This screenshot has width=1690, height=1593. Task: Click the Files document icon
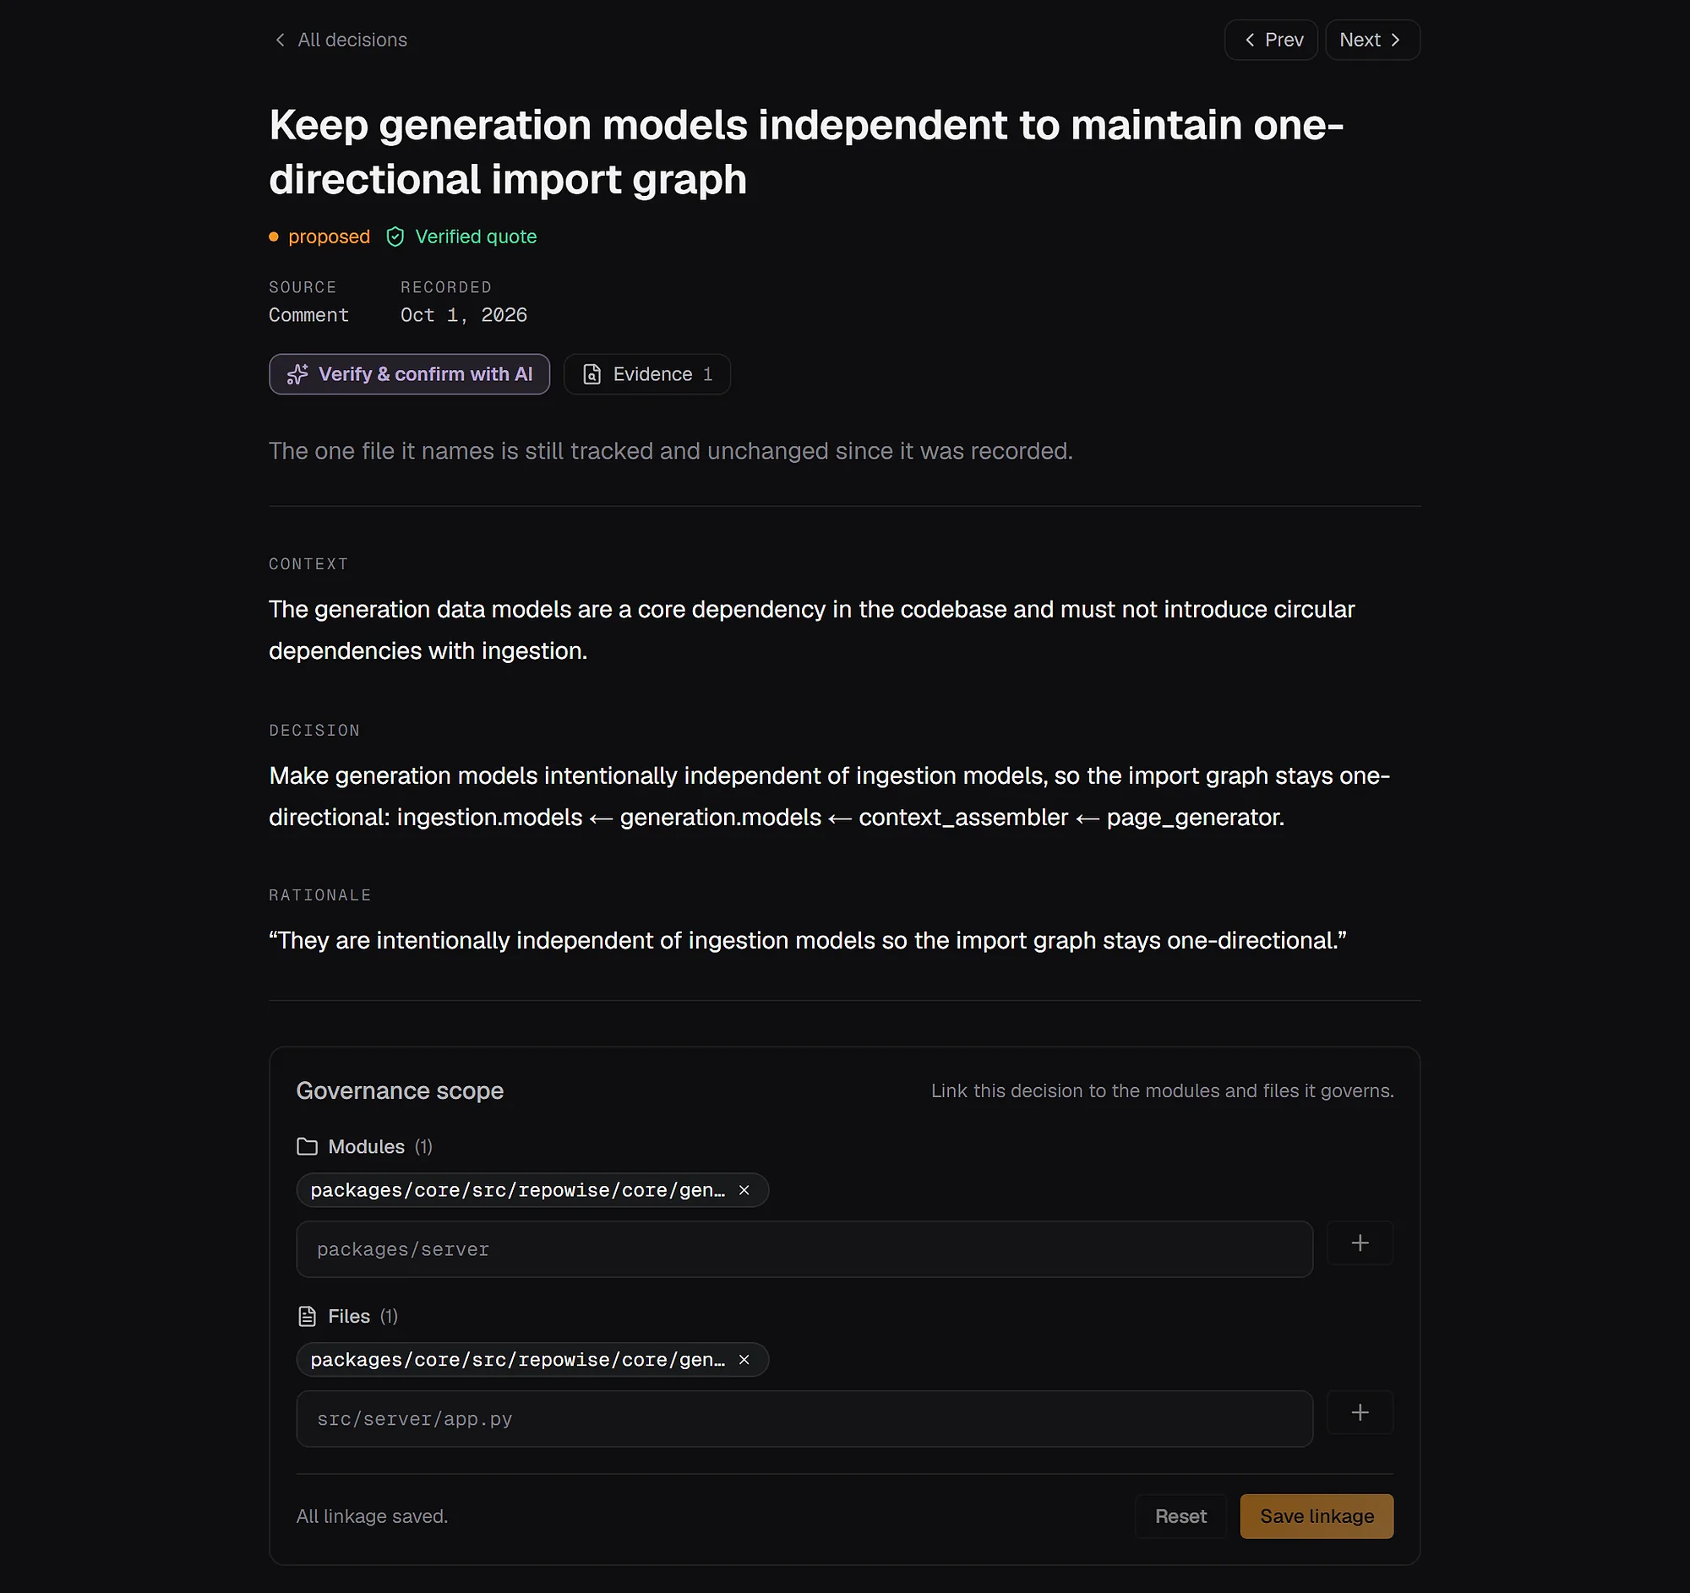click(307, 1317)
